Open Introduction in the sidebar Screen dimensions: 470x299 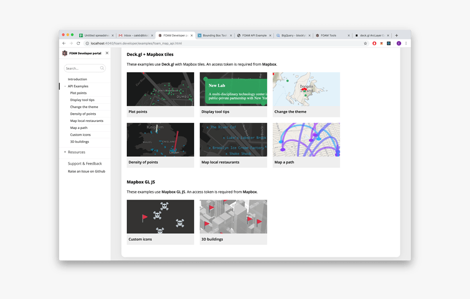coord(78,79)
